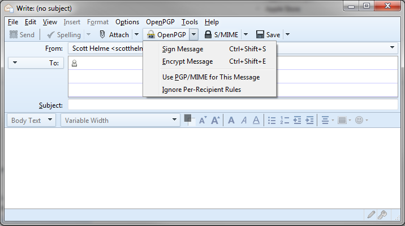This screenshot has width=405, height=226.
Task: Click the larger font size icon
Action: (215, 120)
